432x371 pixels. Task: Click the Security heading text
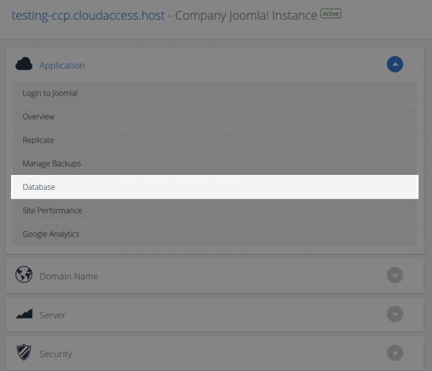tap(56, 354)
